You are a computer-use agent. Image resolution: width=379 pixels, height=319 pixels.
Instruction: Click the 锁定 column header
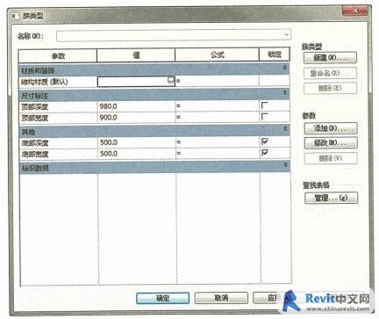[x=275, y=54]
